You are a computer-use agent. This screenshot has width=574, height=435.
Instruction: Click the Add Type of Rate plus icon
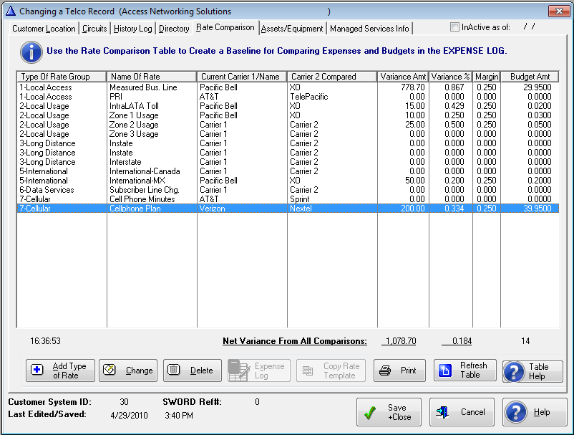pos(37,370)
